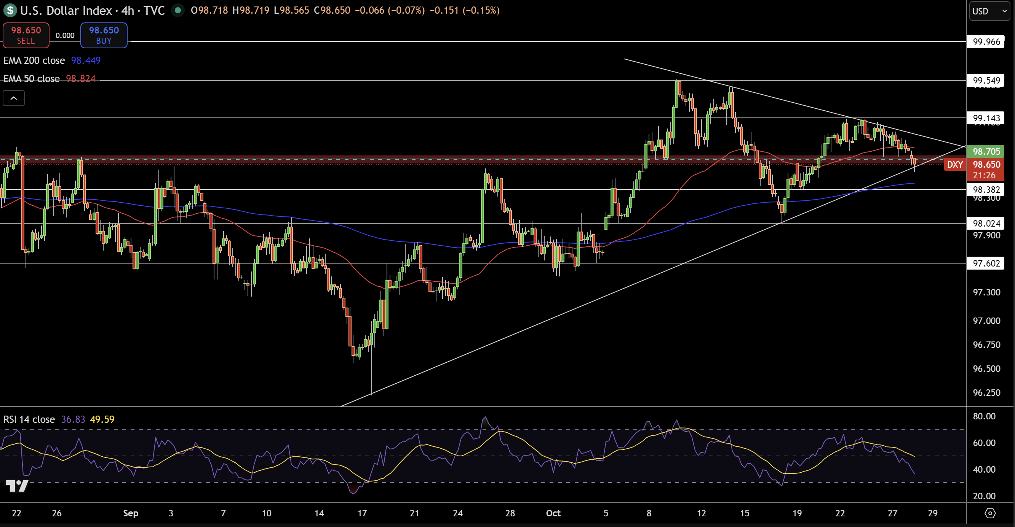Click the orange H98.719 high value
The height and width of the screenshot is (527, 1015).
(x=251, y=11)
